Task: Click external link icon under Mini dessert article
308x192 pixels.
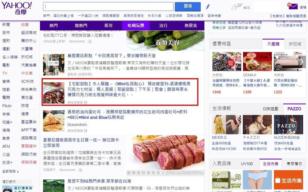Action: pyautogui.click(x=86, y=102)
